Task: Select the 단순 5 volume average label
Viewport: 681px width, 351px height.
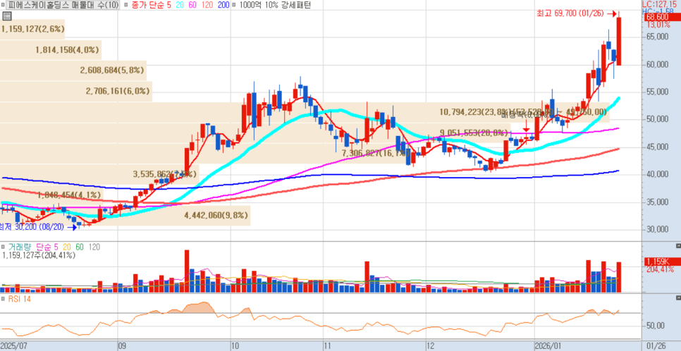Action: (46, 247)
